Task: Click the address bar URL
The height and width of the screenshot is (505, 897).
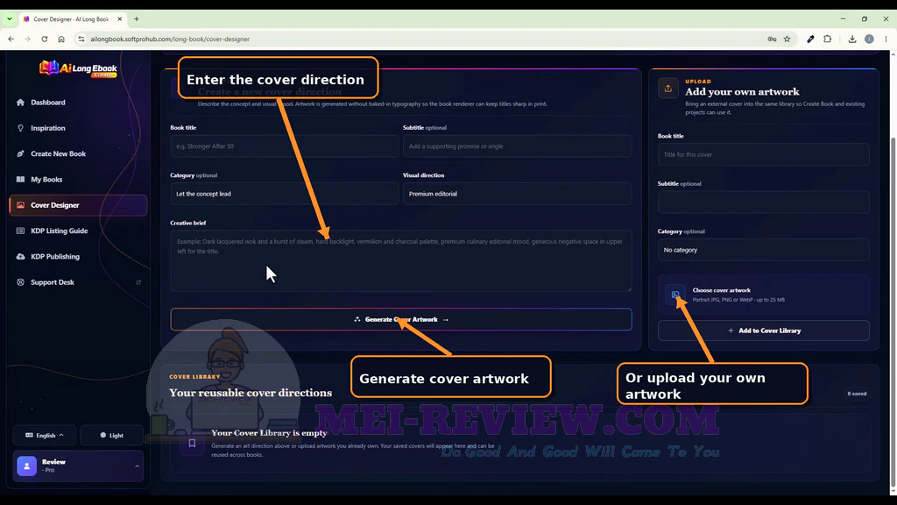Action: [170, 39]
